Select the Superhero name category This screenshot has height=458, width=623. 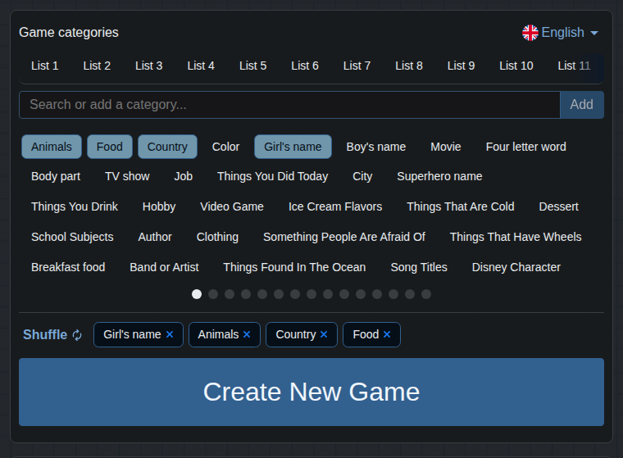coord(439,176)
